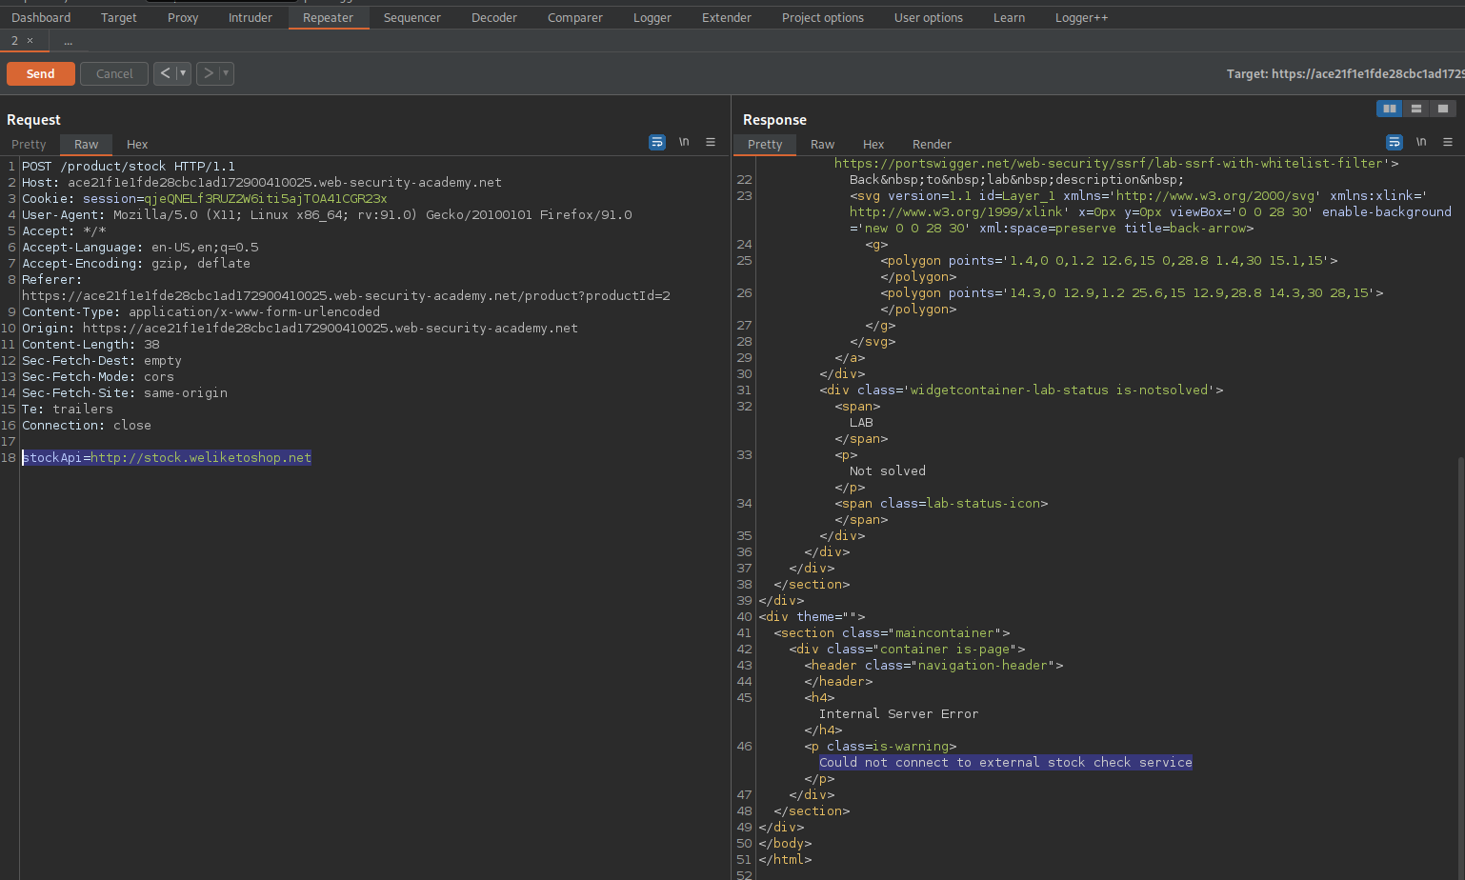This screenshot has width=1465, height=880.
Task: Click the Content-Length: 38 header
Action: click(x=91, y=345)
